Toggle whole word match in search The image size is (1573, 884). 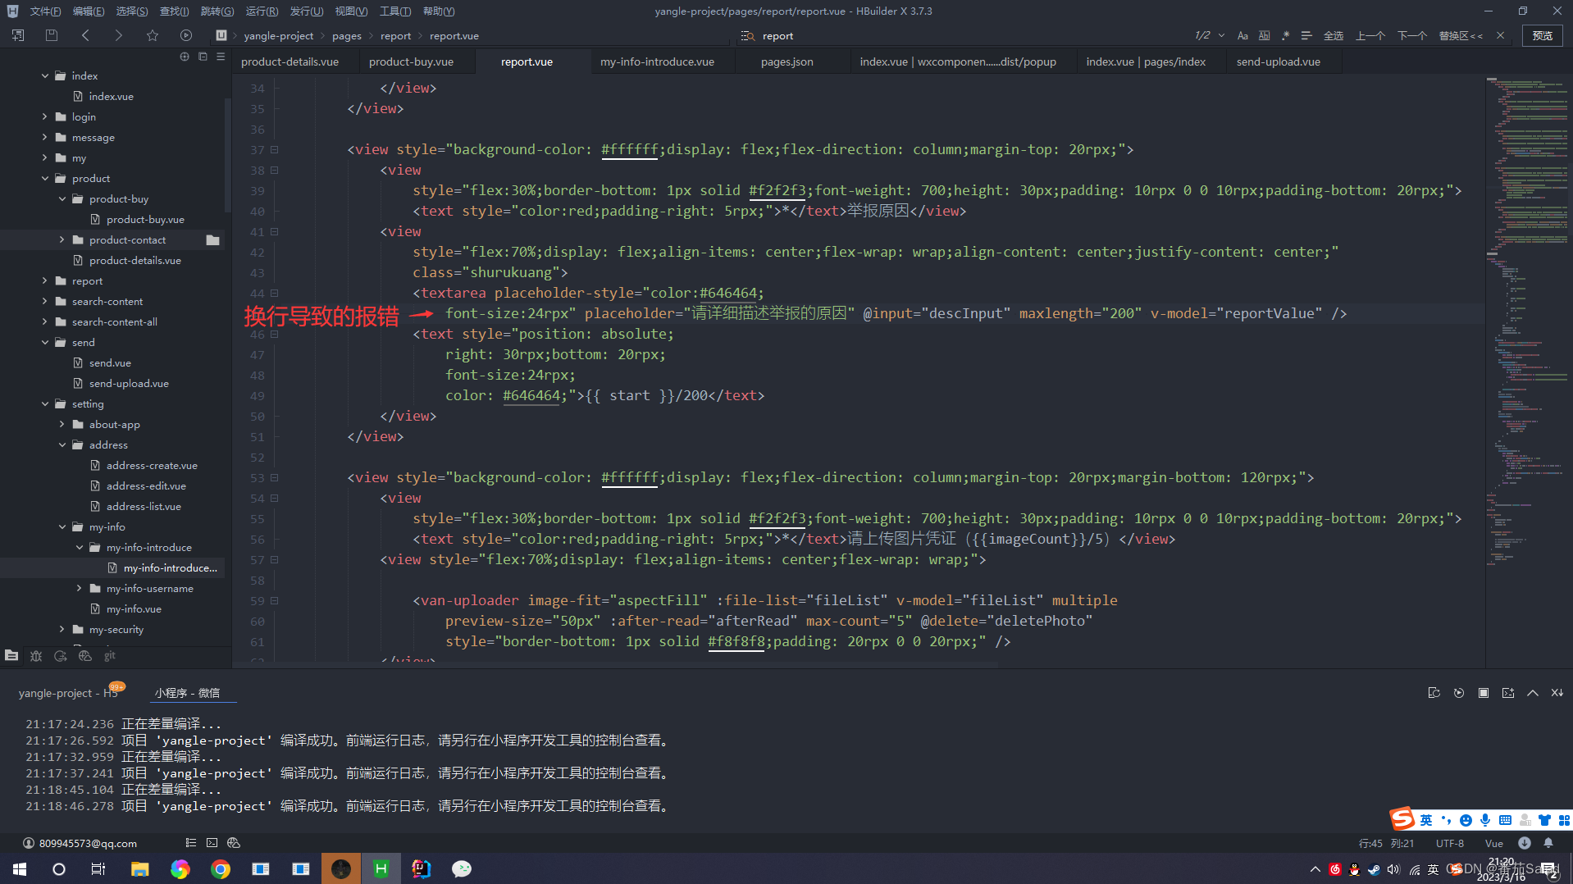pyautogui.click(x=1264, y=35)
